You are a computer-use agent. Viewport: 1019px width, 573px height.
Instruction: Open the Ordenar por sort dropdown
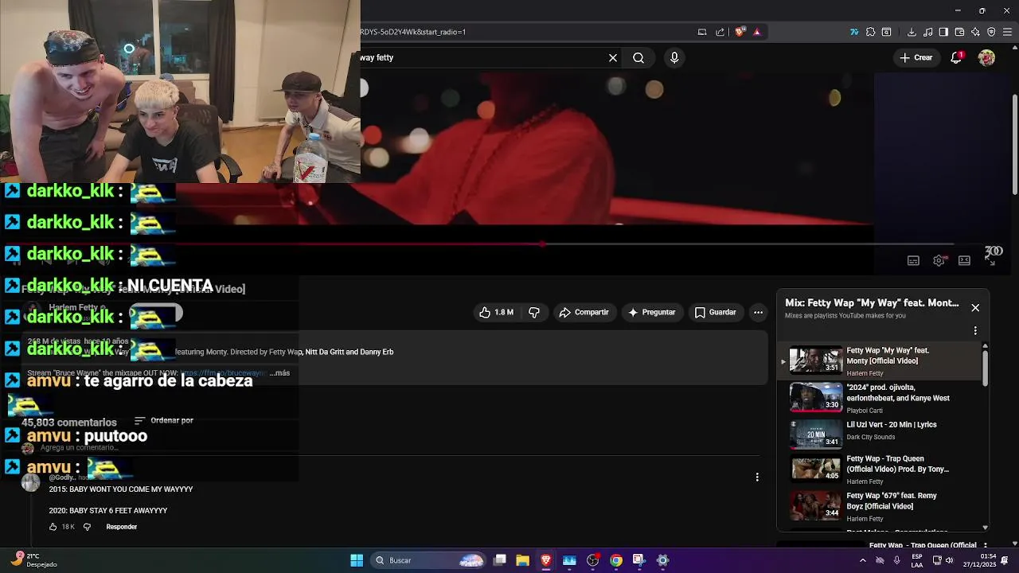pos(164,420)
